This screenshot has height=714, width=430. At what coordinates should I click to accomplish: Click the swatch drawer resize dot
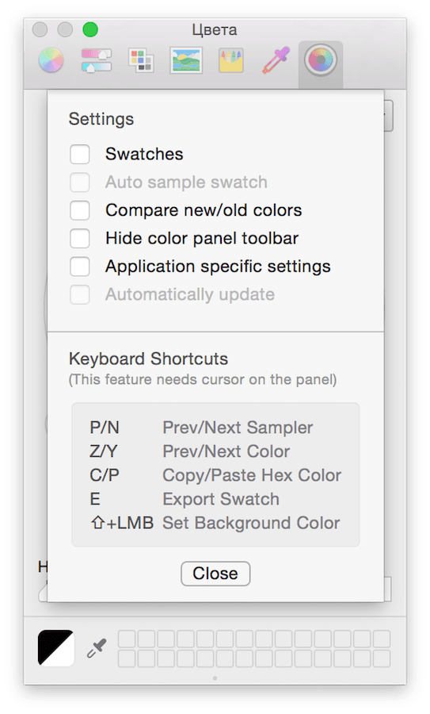[215, 678]
